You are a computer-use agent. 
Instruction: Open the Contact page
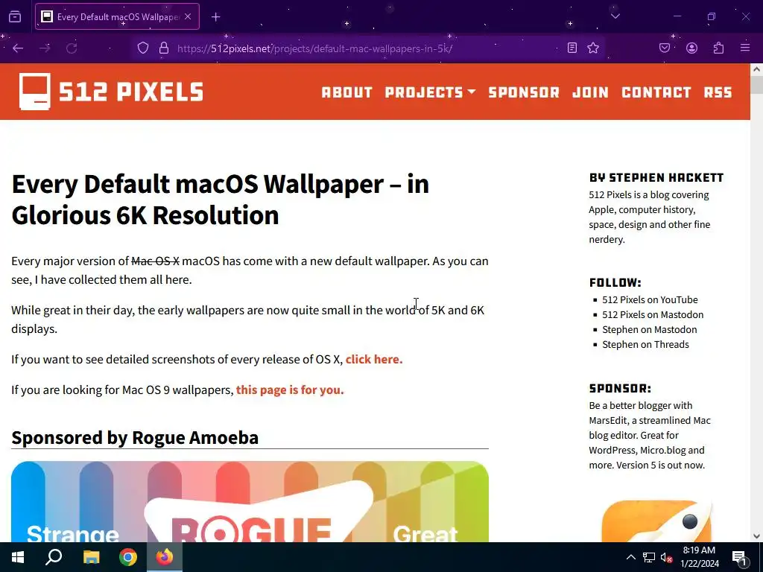[656, 92]
